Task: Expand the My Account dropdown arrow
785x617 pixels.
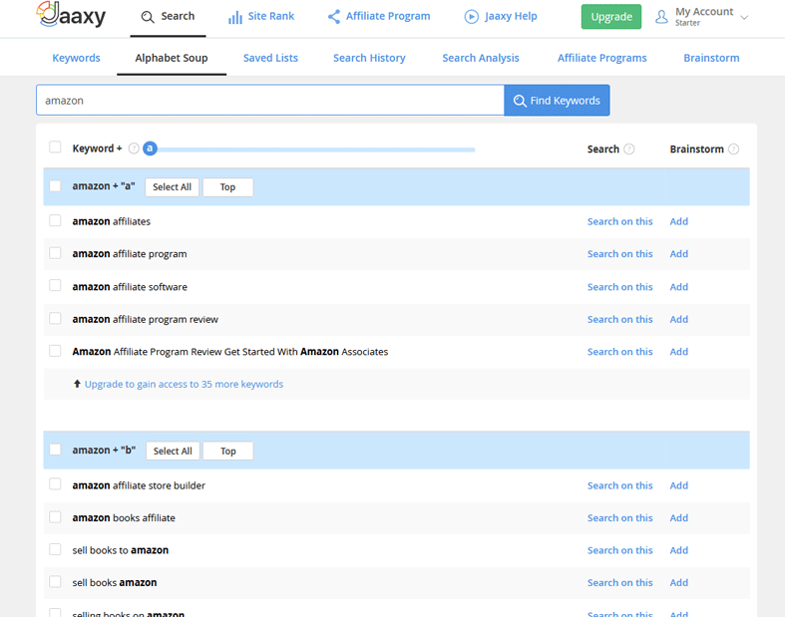Action: (744, 18)
